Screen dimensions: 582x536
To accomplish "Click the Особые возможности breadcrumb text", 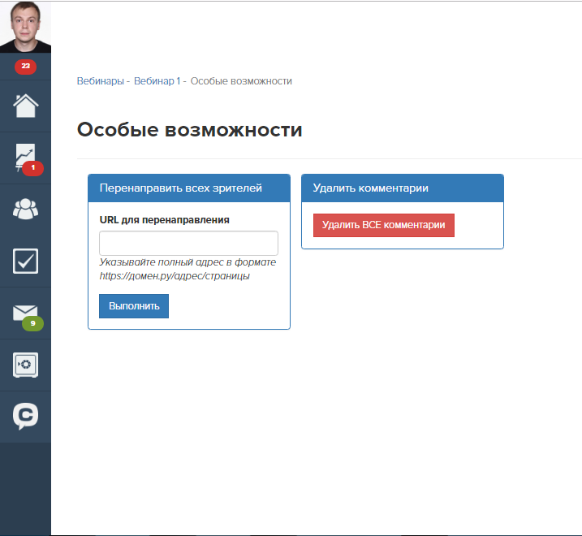I will coord(241,81).
